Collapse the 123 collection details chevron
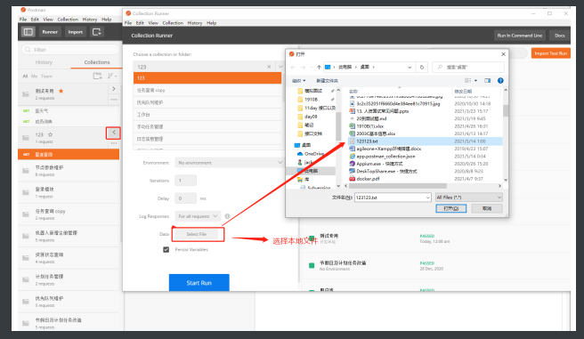Screen dimensions: 584x339 tap(114, 133)
